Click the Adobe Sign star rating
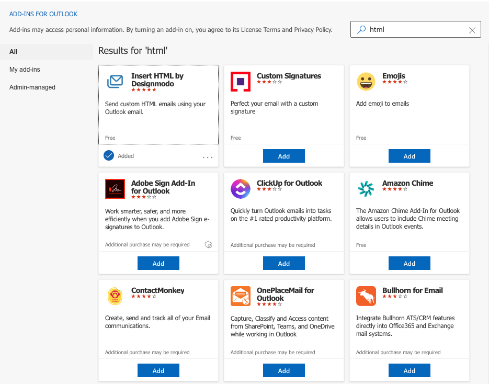This screenshot has width=489, height=384. coord(144,197)
